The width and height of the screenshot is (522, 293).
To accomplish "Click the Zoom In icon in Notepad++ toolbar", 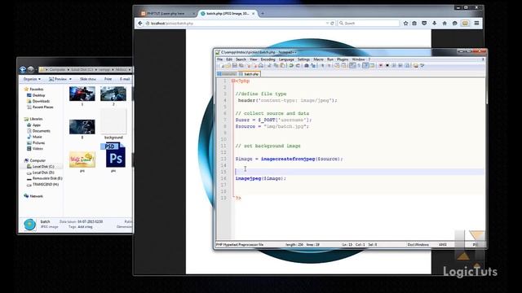I will point(322,66).
